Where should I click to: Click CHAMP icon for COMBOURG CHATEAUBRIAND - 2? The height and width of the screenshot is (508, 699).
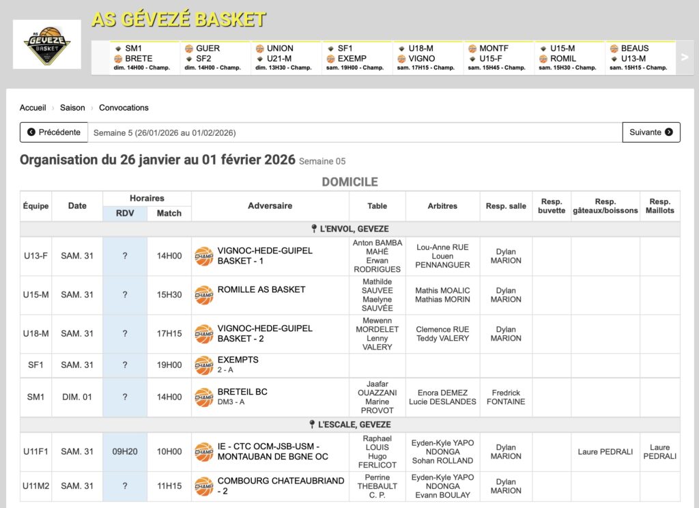[x=203, y=486]
